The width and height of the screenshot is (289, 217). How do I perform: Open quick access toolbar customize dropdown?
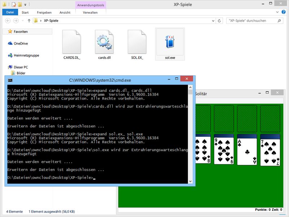pyautogui.click(x=25, y=4)
